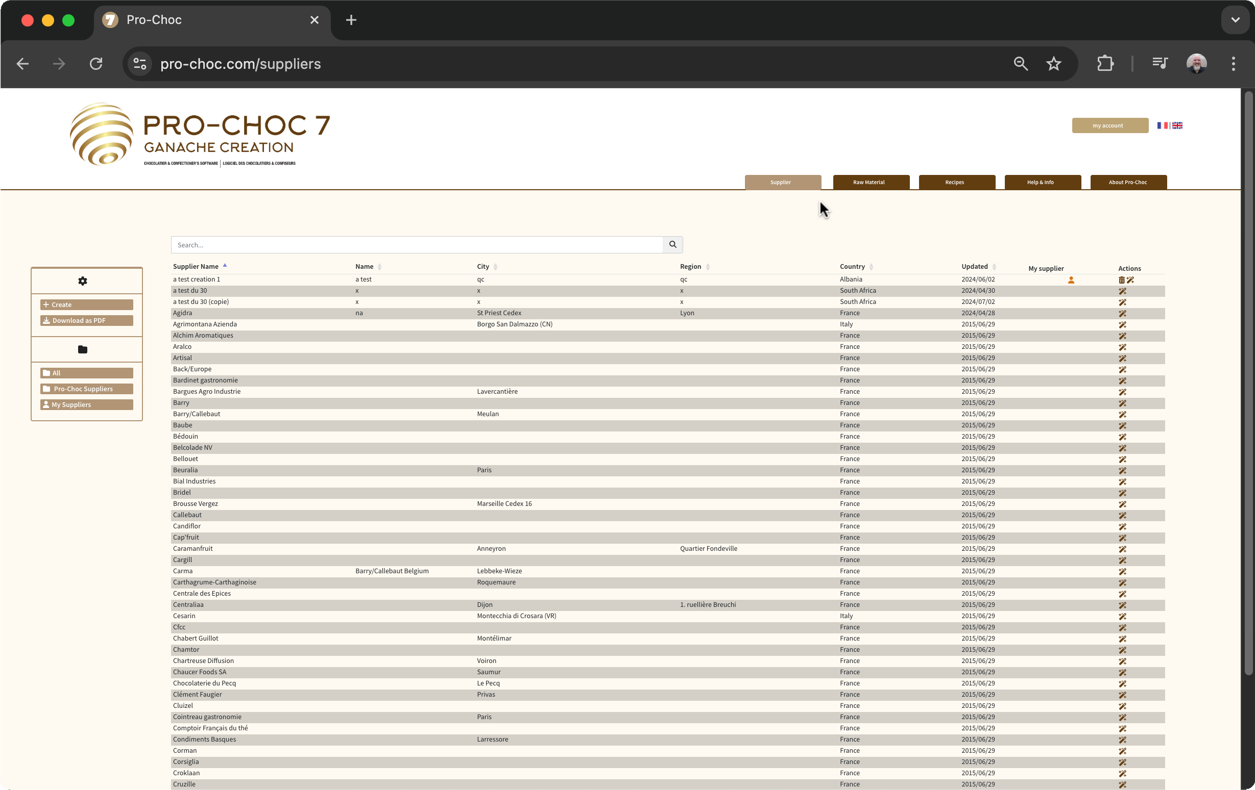
Task: Click the search magnifier button
Action: click(x=672, y=245)
